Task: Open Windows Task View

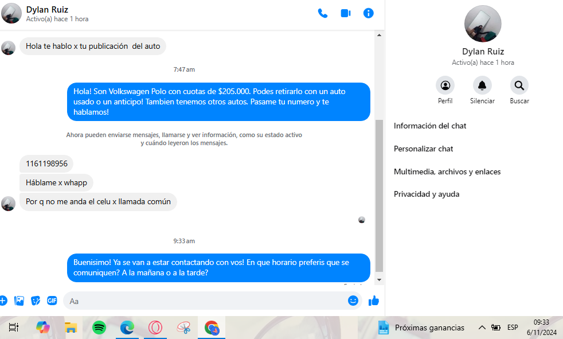Action: [14, 328]
